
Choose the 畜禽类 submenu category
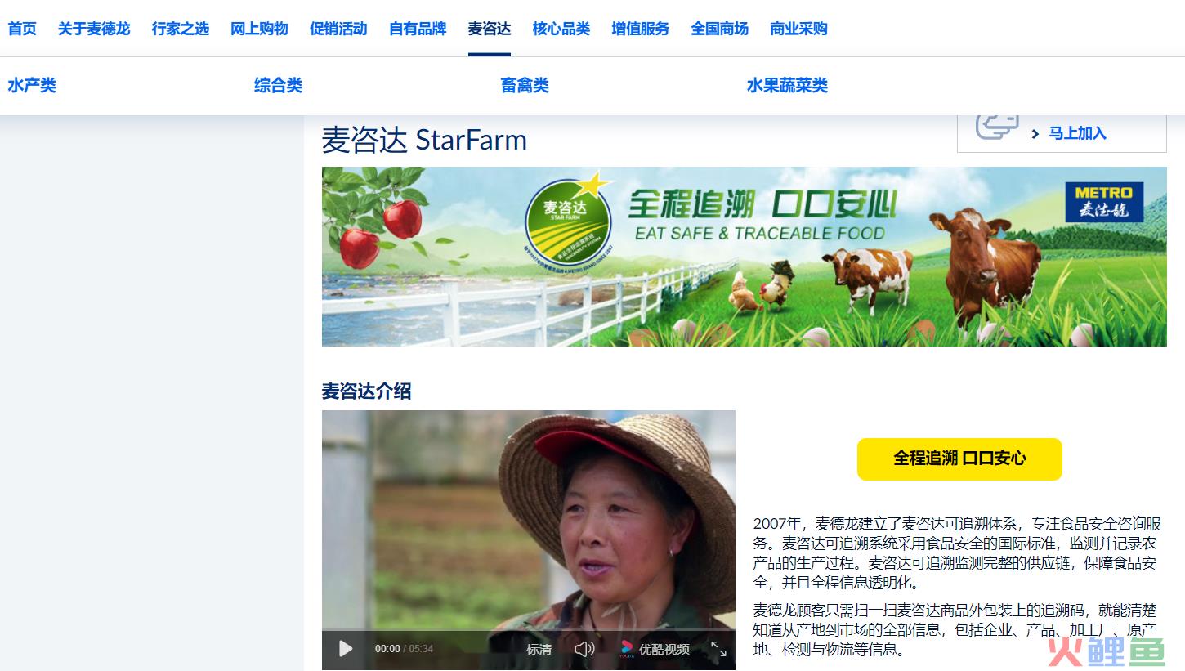pyautogui.click(x=525, y=85)
